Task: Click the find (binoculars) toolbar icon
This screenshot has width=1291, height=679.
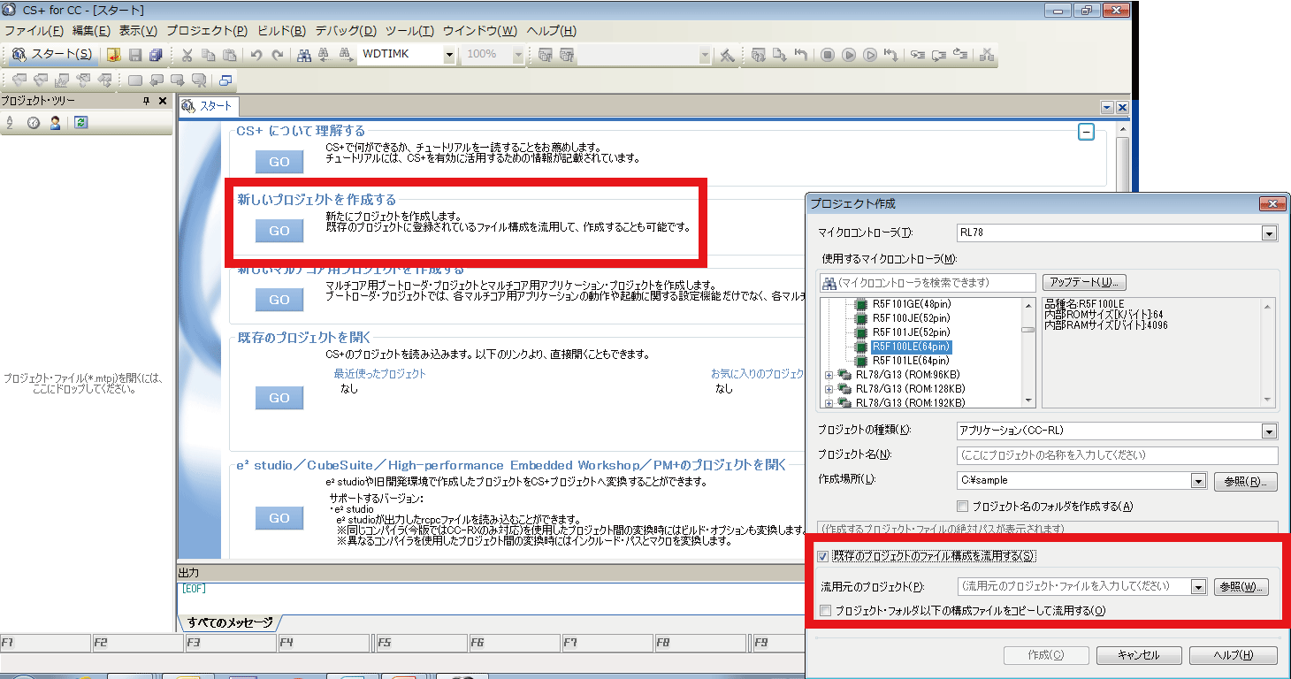Action: pos(304,55)
